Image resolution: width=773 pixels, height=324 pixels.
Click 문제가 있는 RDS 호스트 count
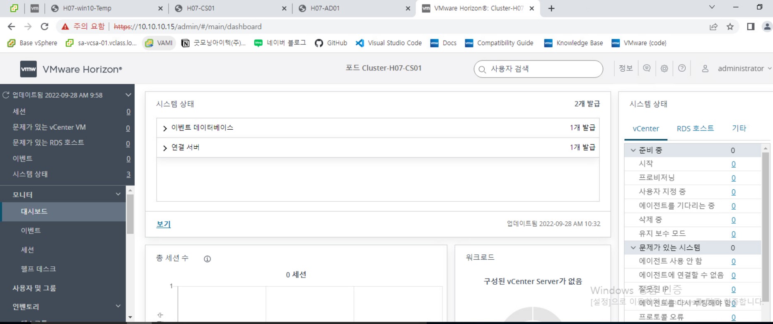click(x=128, y=143)
